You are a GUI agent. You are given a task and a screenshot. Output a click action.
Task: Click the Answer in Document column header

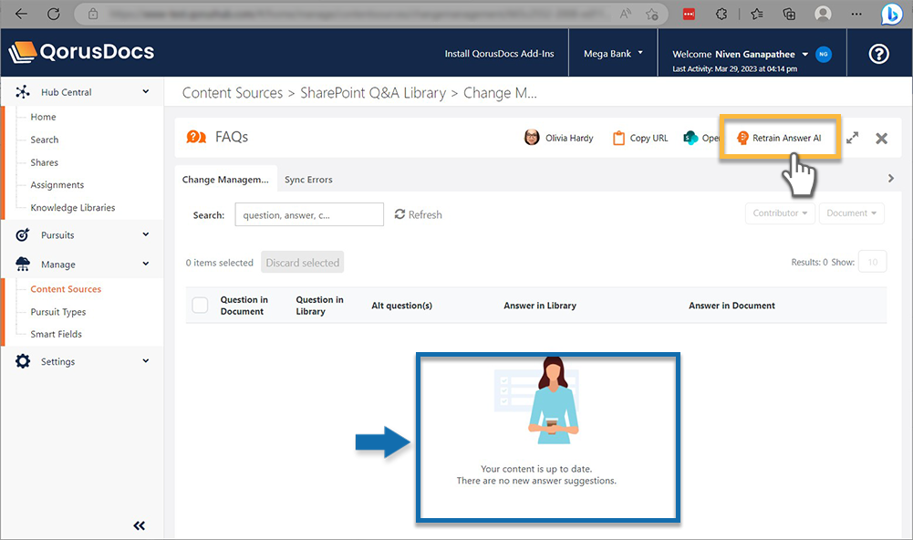tap(731, 306)
